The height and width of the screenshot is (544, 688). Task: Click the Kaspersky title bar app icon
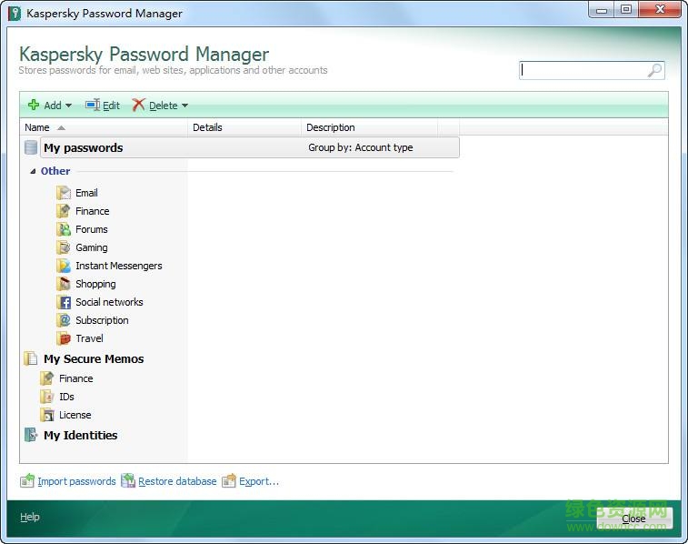click(x=15, y=14)
